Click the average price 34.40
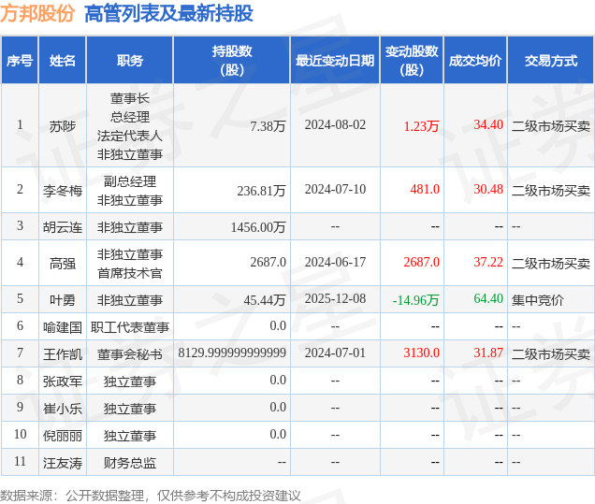 (x=488, y=124)
